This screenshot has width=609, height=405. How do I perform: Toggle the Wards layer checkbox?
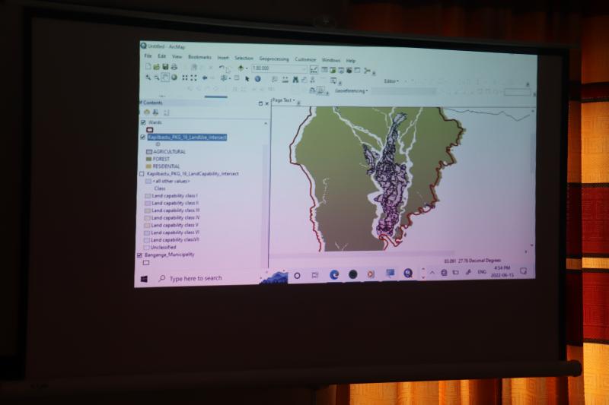(143, 122)
